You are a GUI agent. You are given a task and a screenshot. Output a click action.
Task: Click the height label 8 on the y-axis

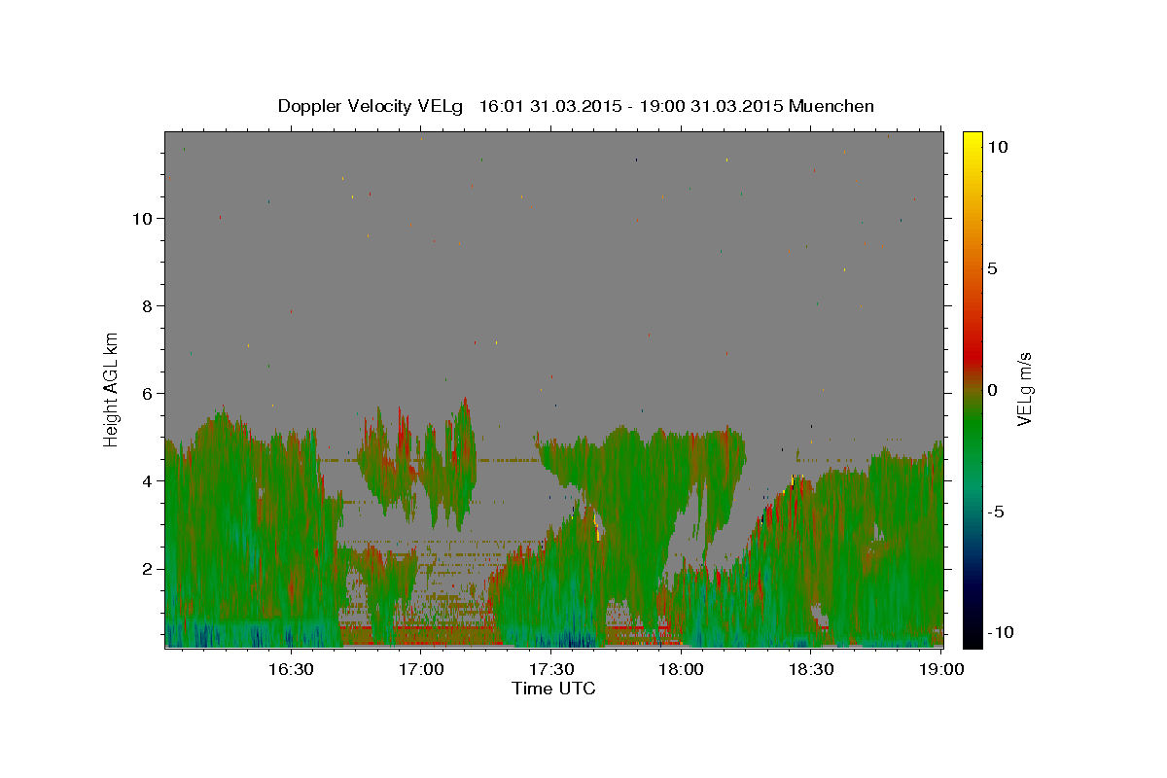(x=147, y=305)
